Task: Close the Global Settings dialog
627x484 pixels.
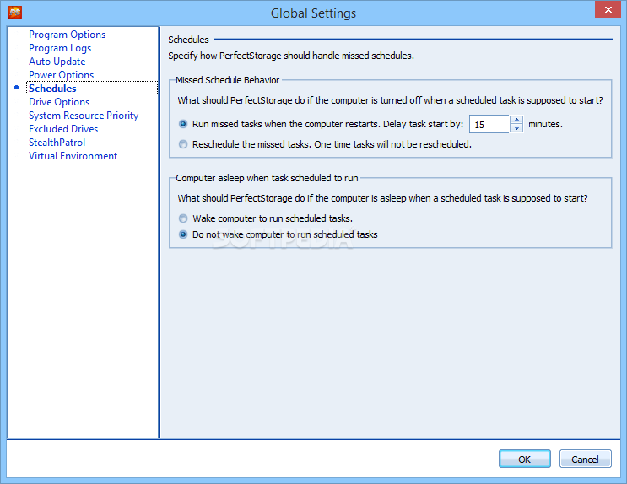Action: tap(608, 9)
